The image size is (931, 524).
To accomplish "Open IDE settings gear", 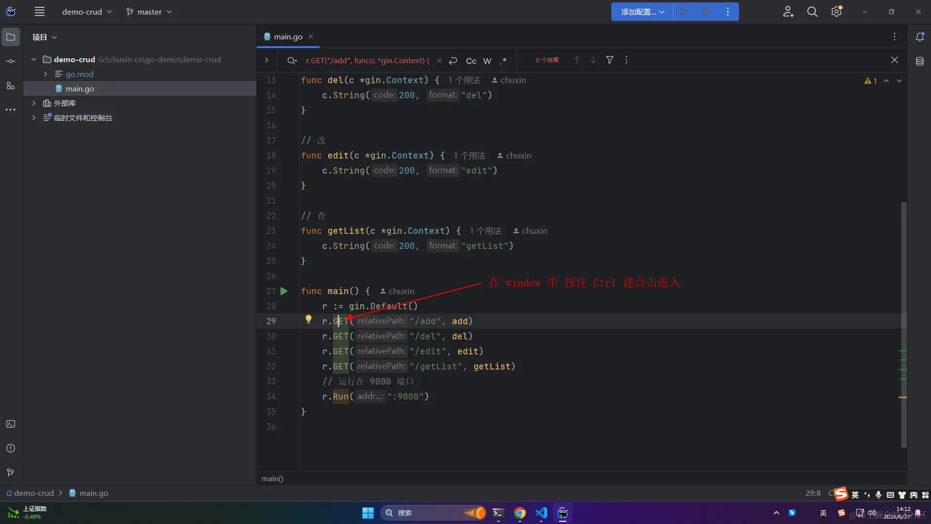I will tap(836, 12).
